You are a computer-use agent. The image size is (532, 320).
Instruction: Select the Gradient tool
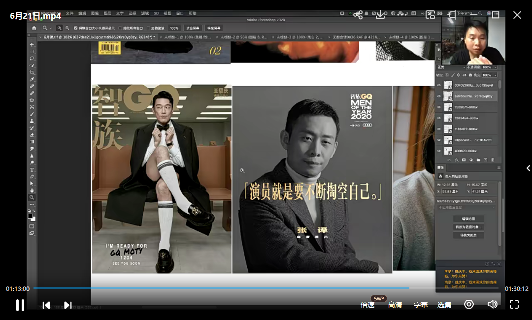(x=32, y=142)
